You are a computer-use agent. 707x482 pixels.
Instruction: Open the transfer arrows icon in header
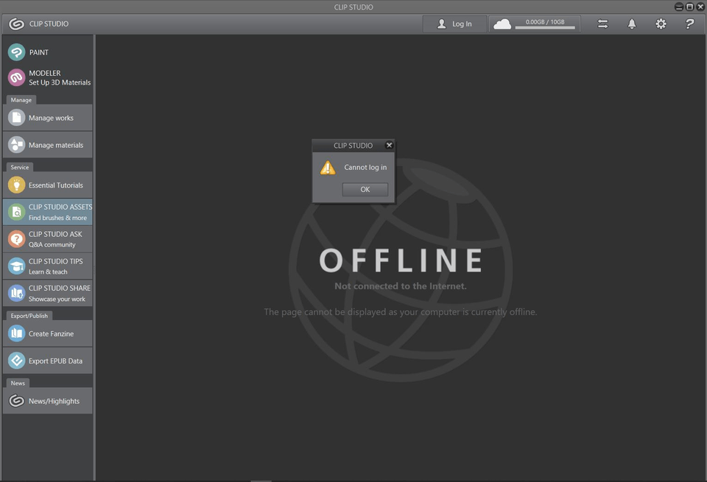[x=603, y=24]
